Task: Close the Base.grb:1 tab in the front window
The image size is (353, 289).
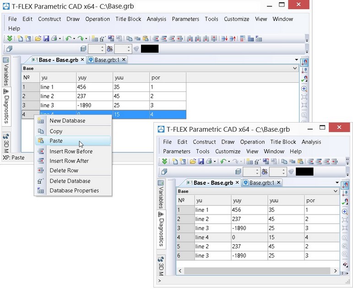Action: point(279,182)
